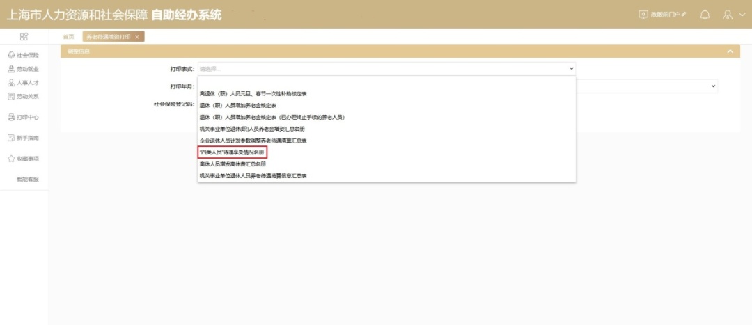
Task: Open the user account menu
Action: [734, 15]
